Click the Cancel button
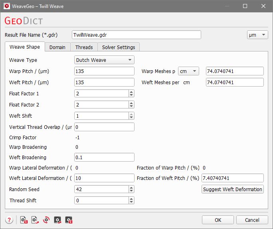273x229 pixels. click(252, 220)
